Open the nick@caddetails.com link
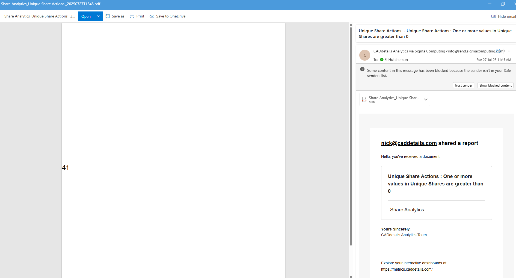516x278 pixels. tap(409, 143)
